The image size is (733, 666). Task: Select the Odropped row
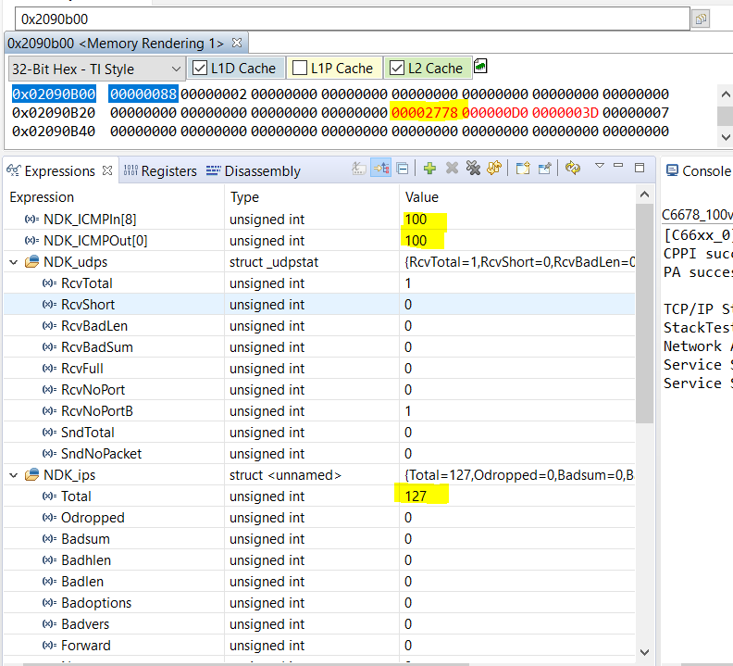(319, 517)
